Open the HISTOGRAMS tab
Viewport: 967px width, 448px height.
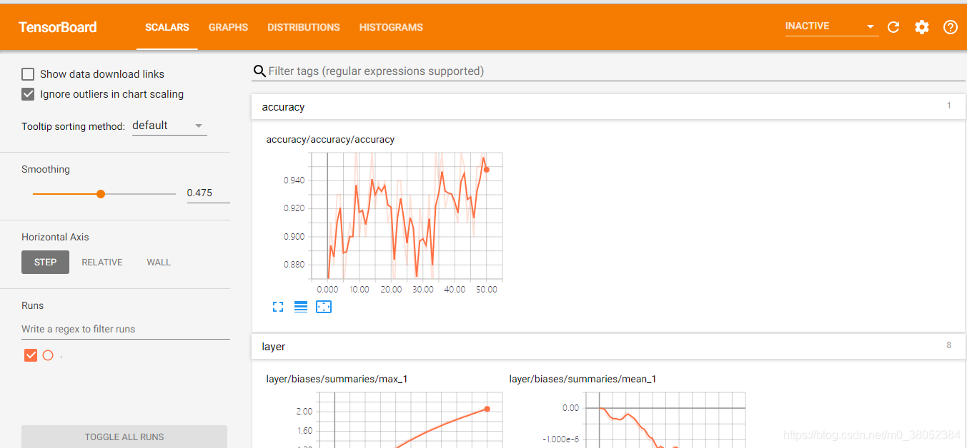tap(391, 27)
